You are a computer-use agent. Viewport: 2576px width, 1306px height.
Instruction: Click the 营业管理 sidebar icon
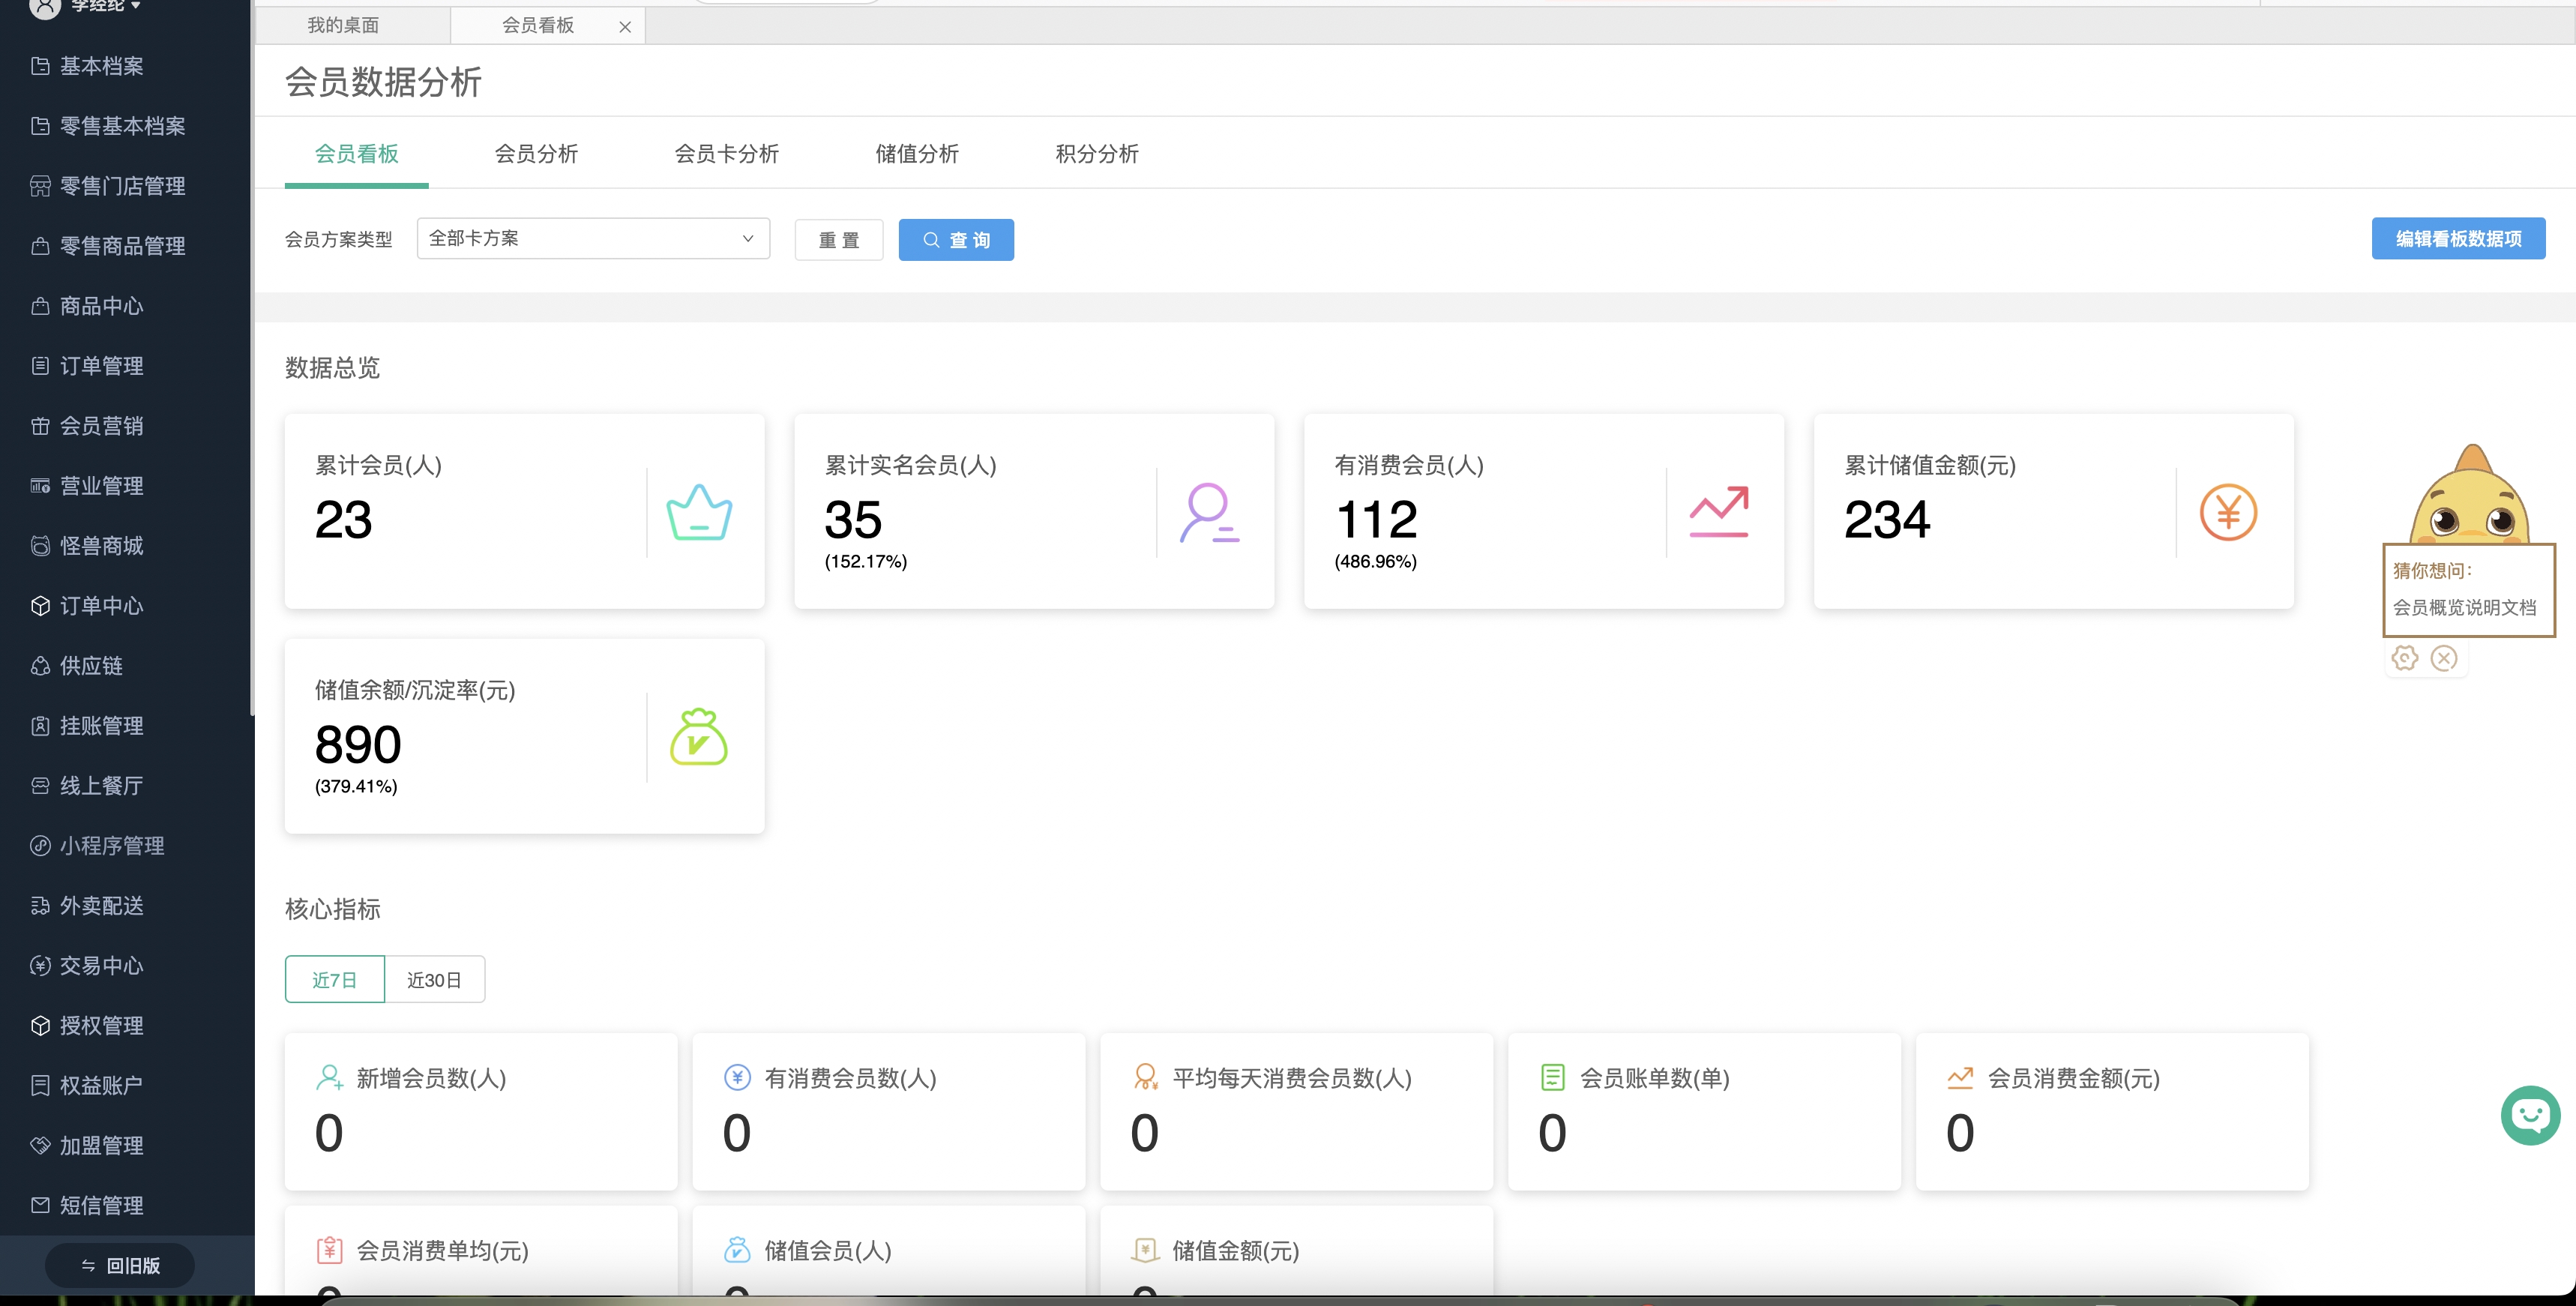coord(40,486)
